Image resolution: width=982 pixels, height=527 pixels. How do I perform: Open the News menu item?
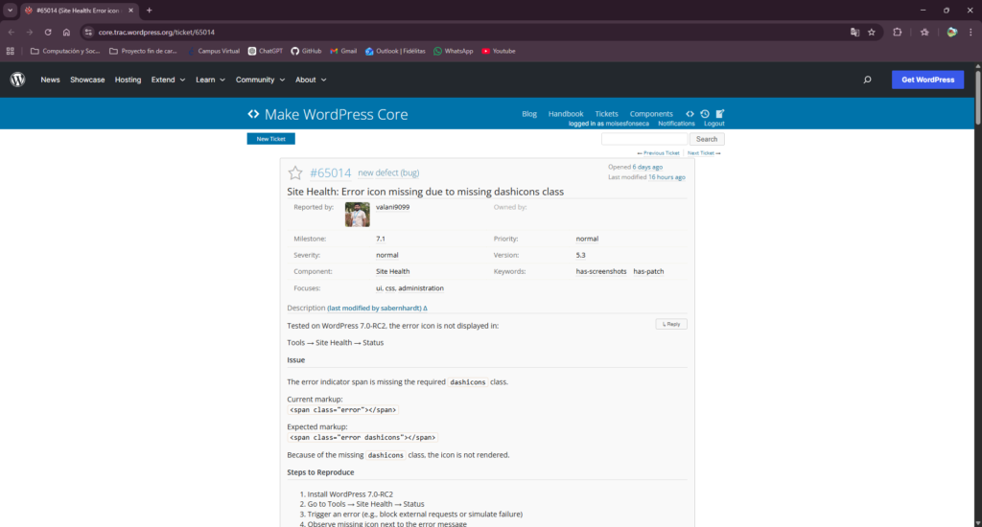pos(50,80)
